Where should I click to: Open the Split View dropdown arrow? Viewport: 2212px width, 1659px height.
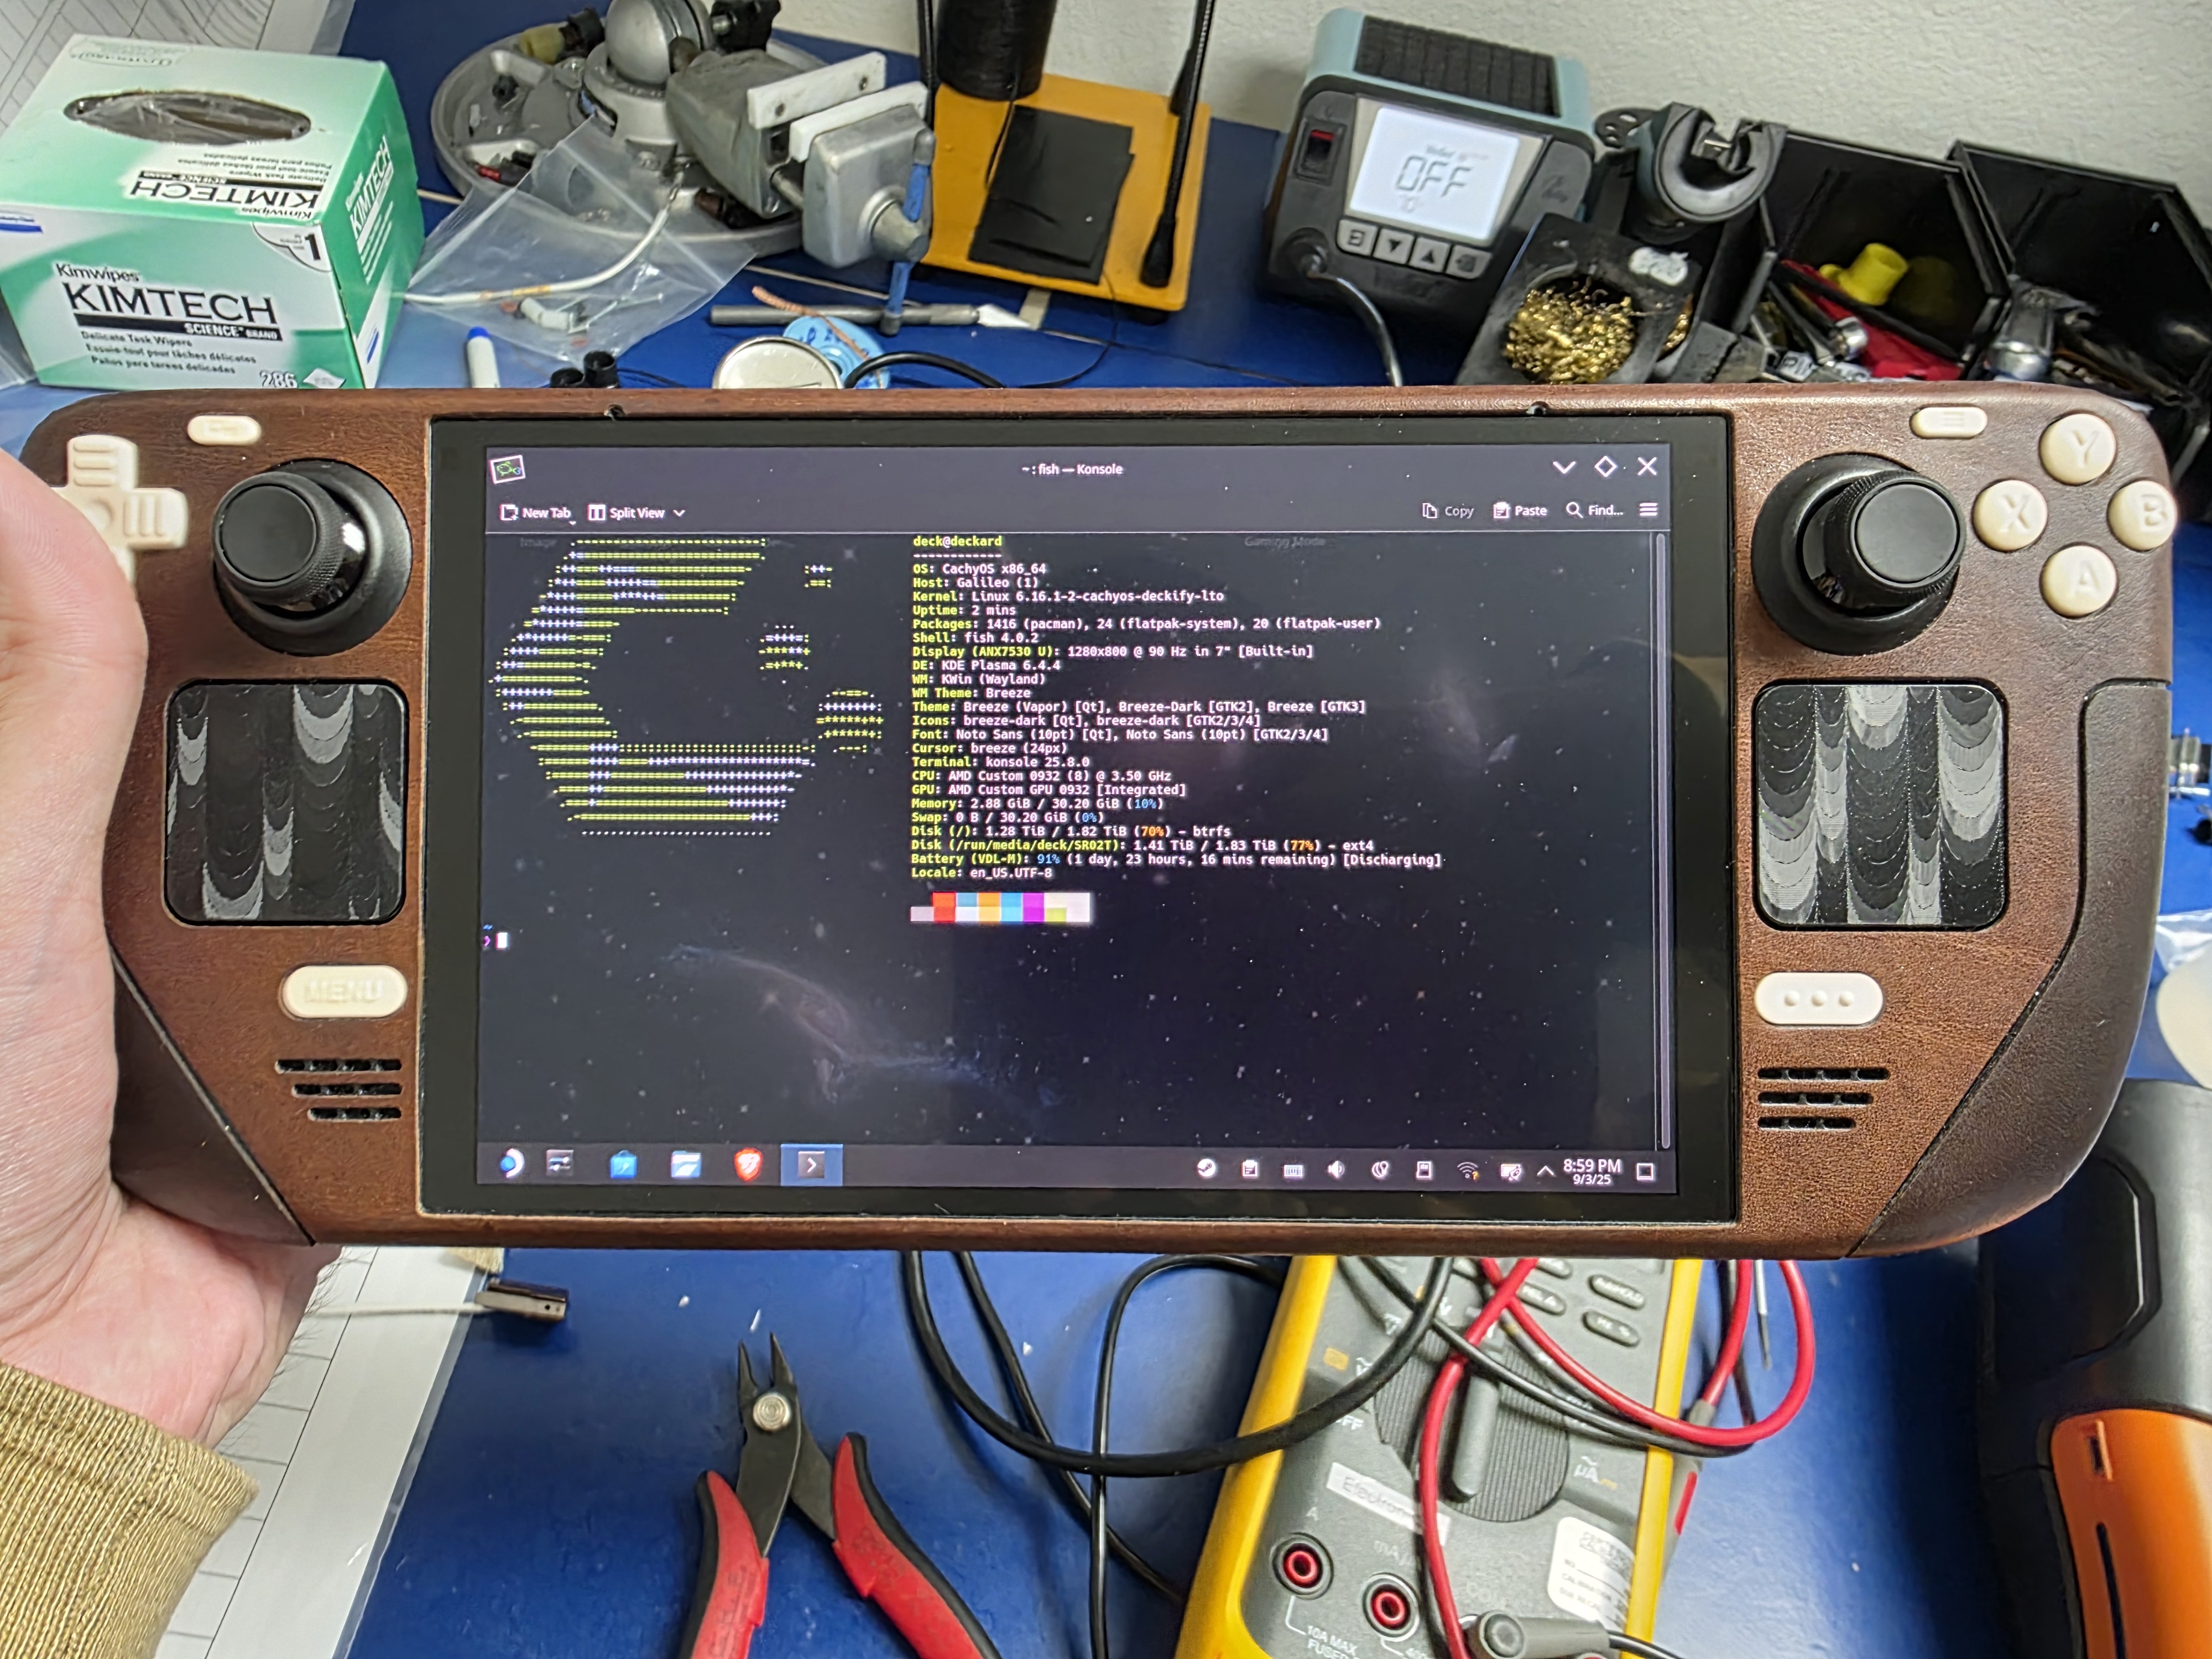680,513
